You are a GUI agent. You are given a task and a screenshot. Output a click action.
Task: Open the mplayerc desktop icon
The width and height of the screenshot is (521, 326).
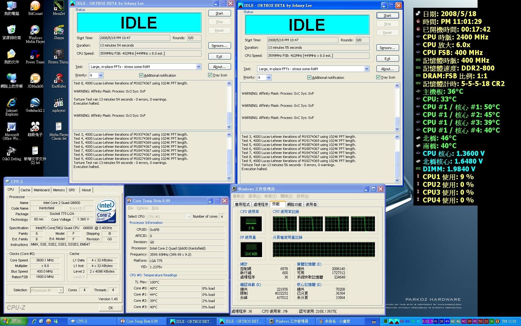(x=59, y=105)
